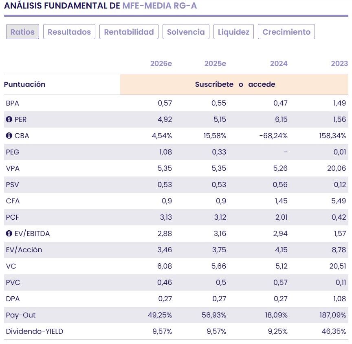Go to the Solvencia tab
This screenshot has height=344, width=352.
click(x=186, y=32)
